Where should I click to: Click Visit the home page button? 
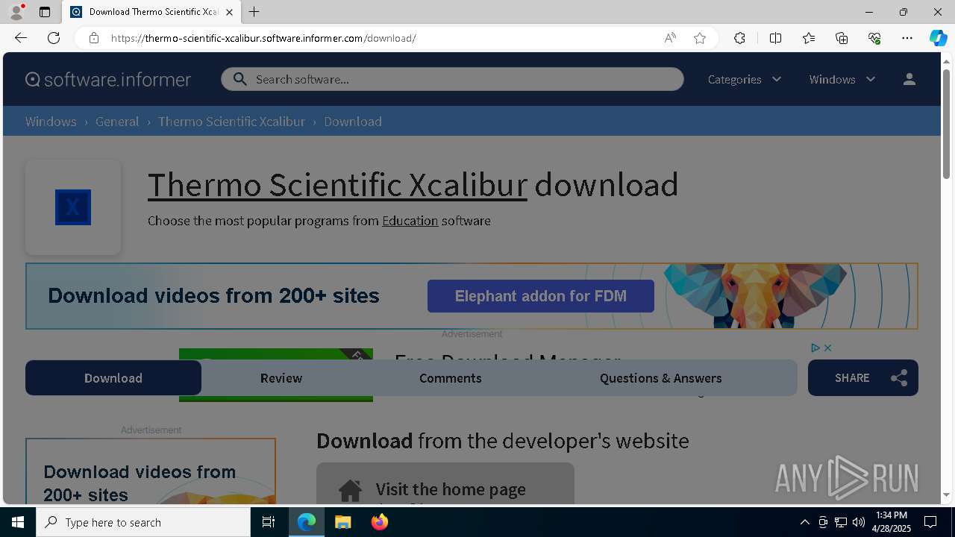445,483
